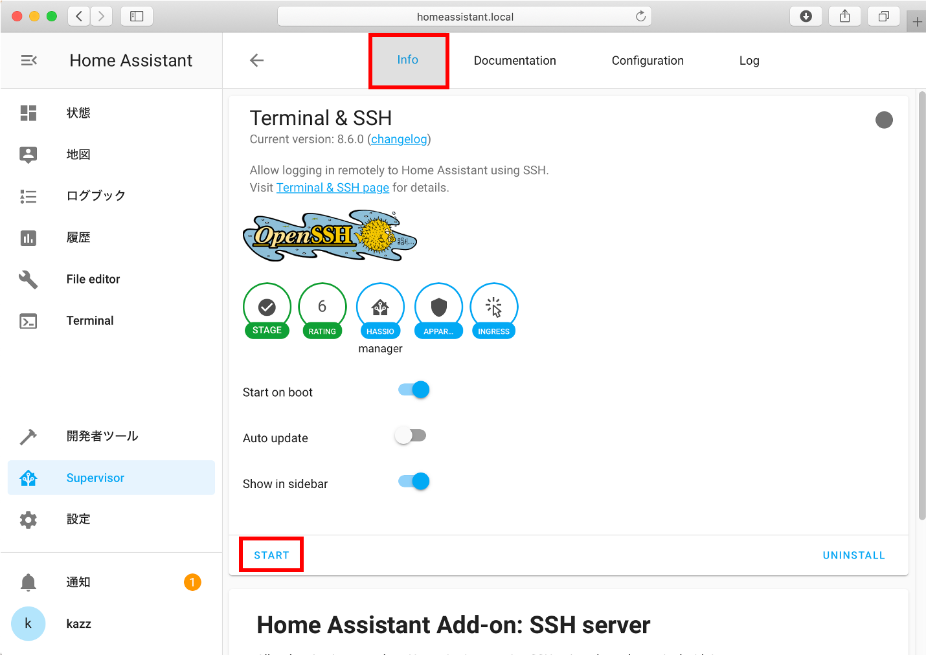Viewport: 926px width, 655px height.
Task: Open the kazz user avatar
Action: 28,624
